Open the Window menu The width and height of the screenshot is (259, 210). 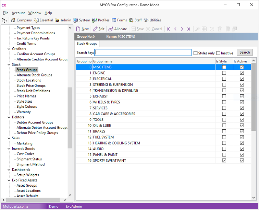pos(35,13)
